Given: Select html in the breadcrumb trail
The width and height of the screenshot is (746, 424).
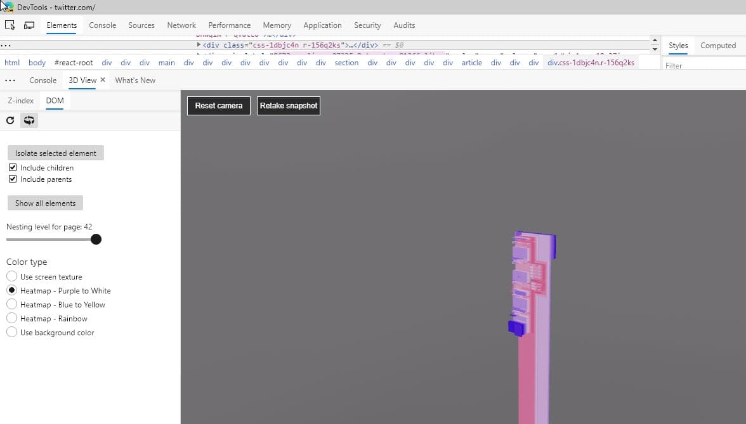Looking at the screenshot, I should point(12,63).
